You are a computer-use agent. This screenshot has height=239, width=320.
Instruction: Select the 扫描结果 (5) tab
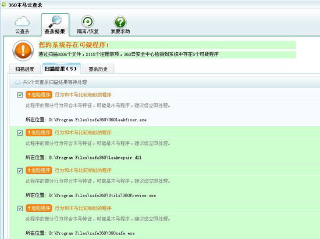point(61,68)
